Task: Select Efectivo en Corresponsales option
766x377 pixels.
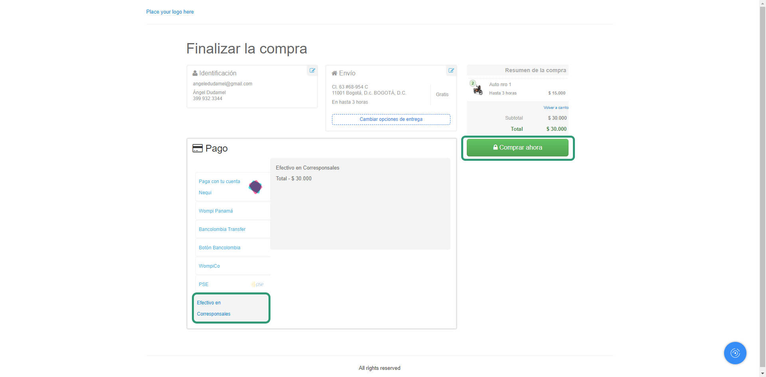Action: click(x=231, y=308)
